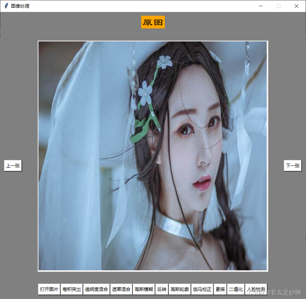The height and width of the screenshot is (299, 306).
Task: Select the 遮罩混合 mask blend option
Action: 122,289
